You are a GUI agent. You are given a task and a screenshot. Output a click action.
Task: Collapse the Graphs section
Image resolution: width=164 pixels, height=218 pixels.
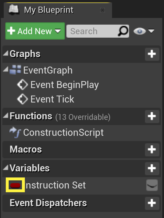(x=6, y=53)
